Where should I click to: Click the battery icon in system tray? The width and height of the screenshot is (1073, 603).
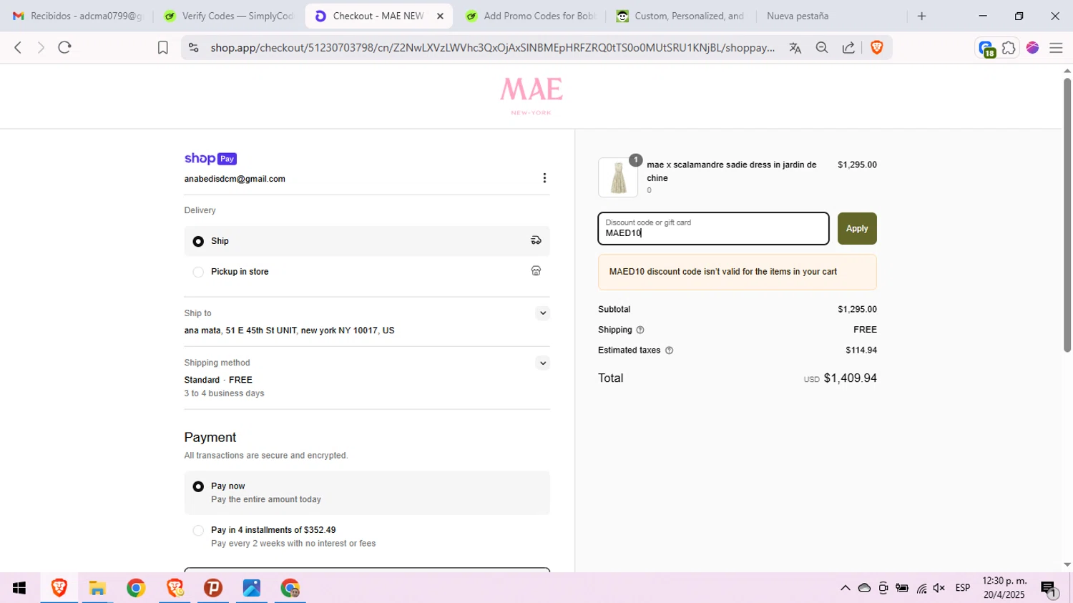tap(902, 588)
